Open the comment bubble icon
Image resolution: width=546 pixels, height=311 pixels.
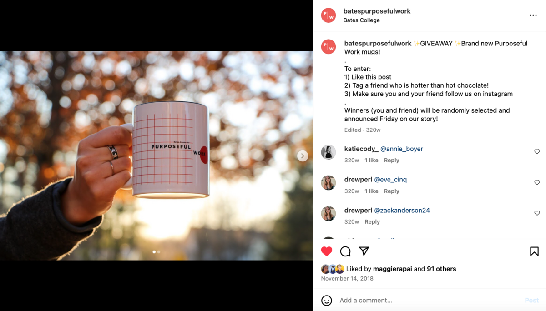pos(345,251)
